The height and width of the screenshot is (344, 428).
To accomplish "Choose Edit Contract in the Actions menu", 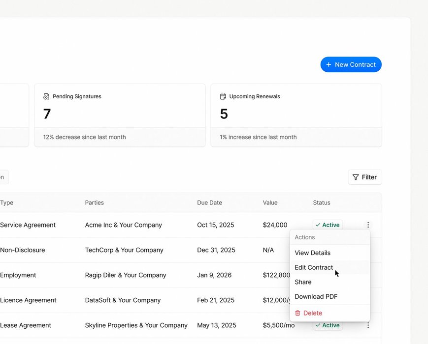I will tap(314, 267).
